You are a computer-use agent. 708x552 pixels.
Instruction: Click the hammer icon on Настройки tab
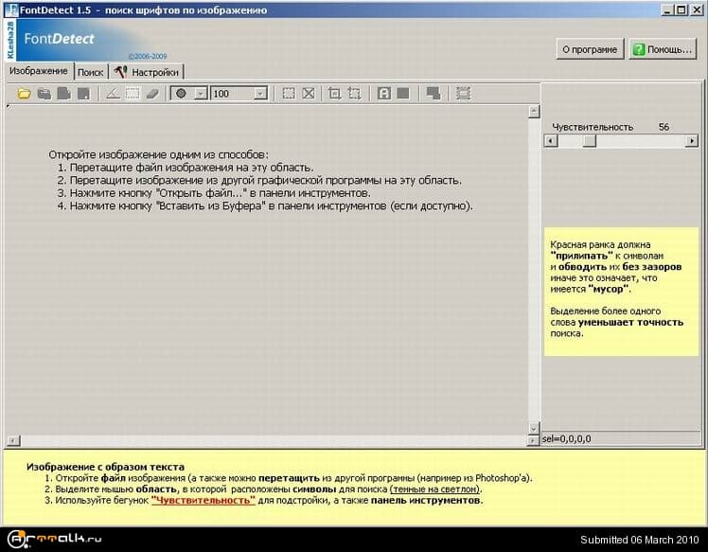tap(120, 72)
